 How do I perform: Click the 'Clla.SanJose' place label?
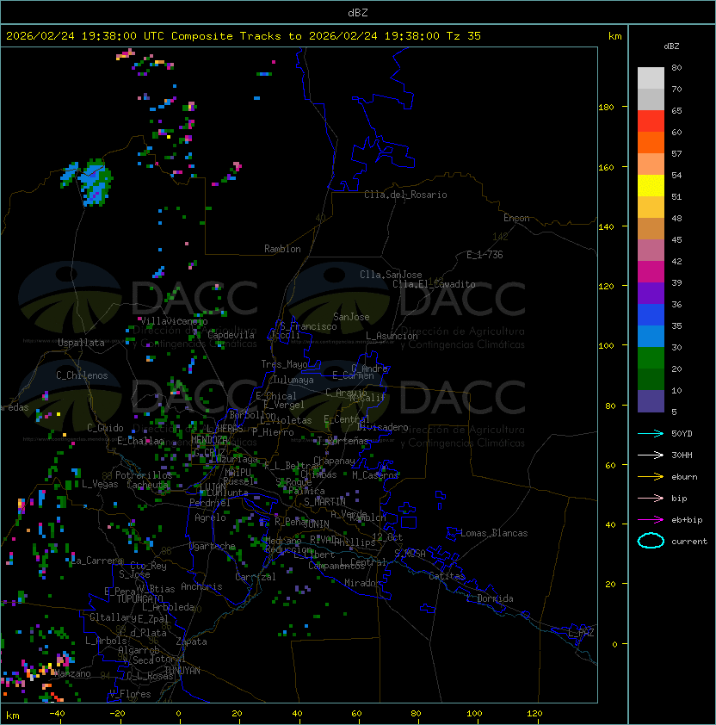pos(391,275)
